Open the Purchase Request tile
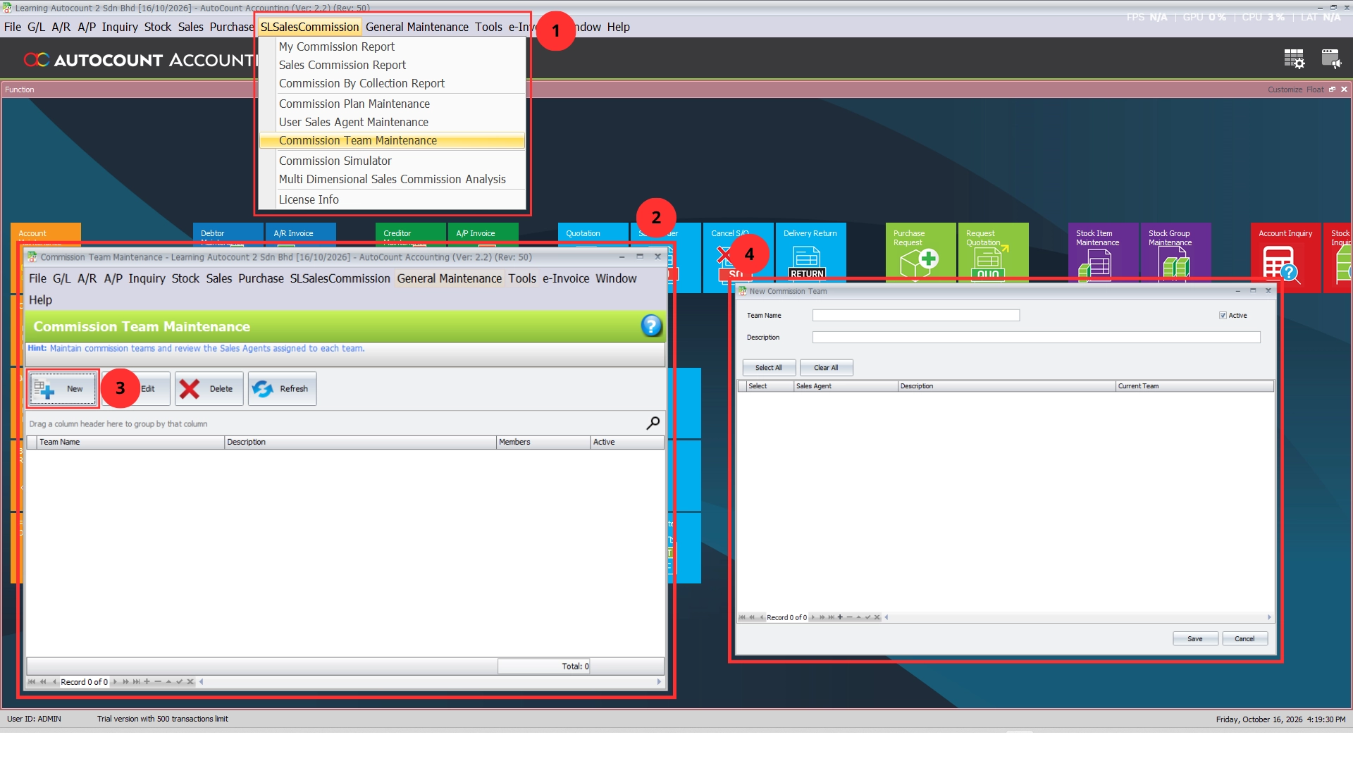 pos(920,254)
